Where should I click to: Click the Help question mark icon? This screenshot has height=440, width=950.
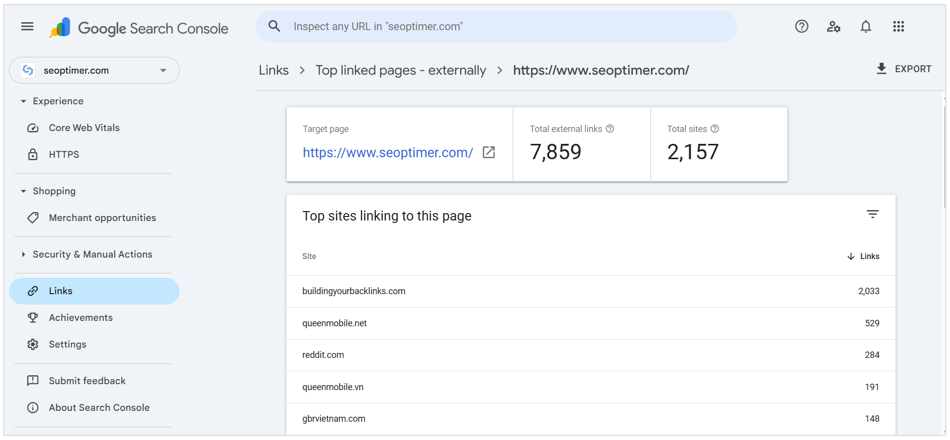pos(802,27)
